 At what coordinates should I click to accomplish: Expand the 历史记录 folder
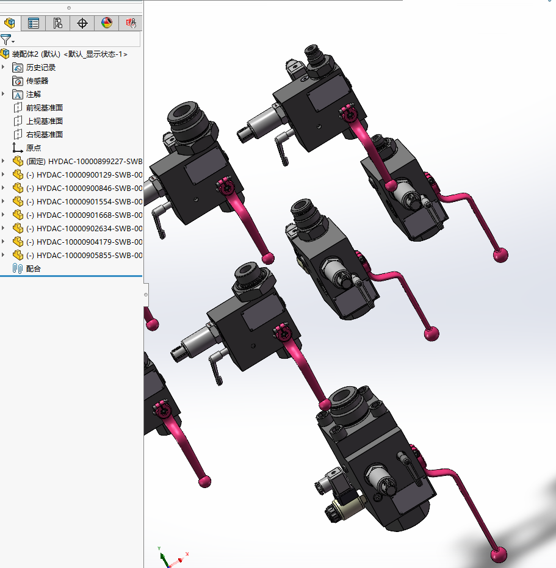pyautogui.click(x=3, y=67)
